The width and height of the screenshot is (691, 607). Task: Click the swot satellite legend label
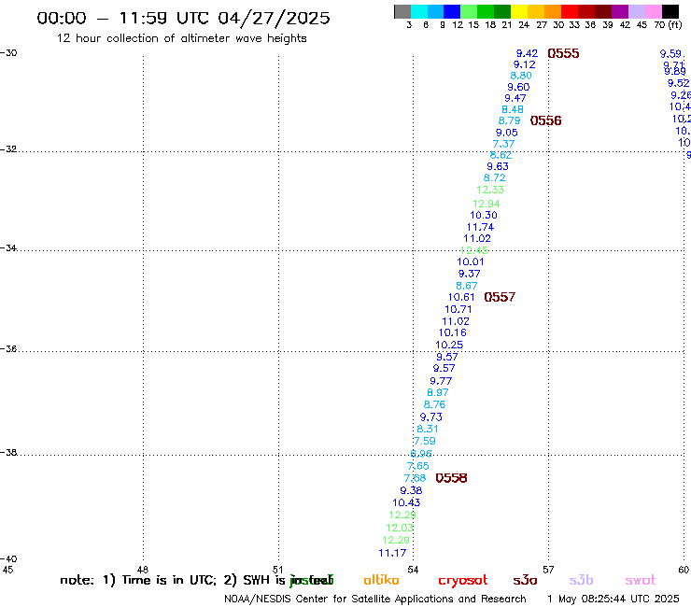pyautogui.click(x=641, y=580)
